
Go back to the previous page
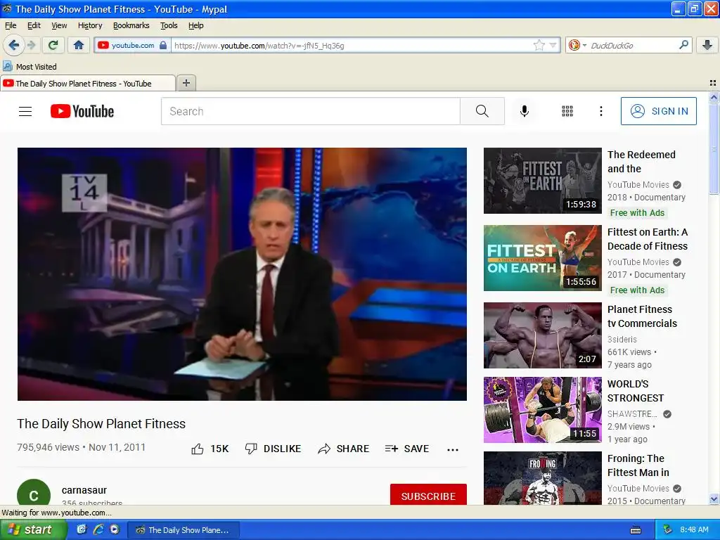click(x=13, y=45)
